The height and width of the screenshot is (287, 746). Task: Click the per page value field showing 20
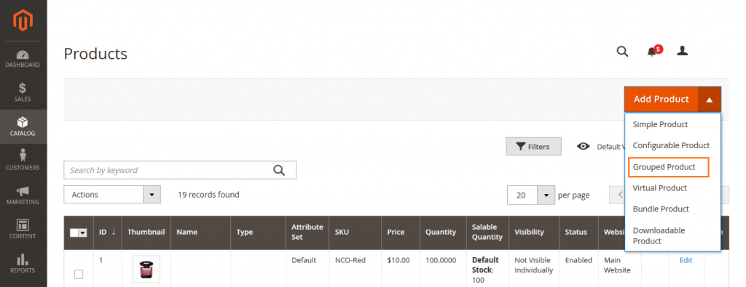click(x=522, y=195)
